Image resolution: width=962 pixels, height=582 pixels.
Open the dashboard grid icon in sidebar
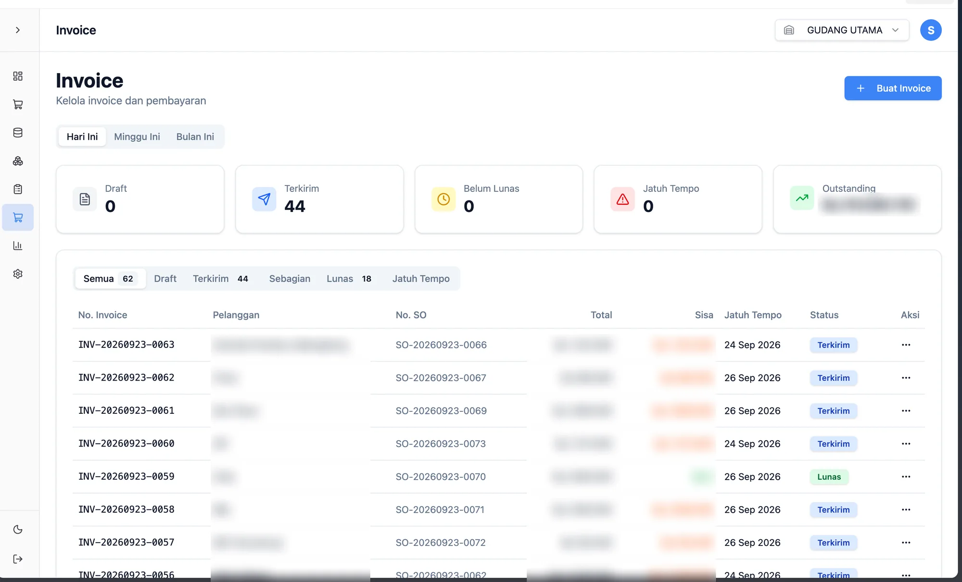[x=18, y=76]
